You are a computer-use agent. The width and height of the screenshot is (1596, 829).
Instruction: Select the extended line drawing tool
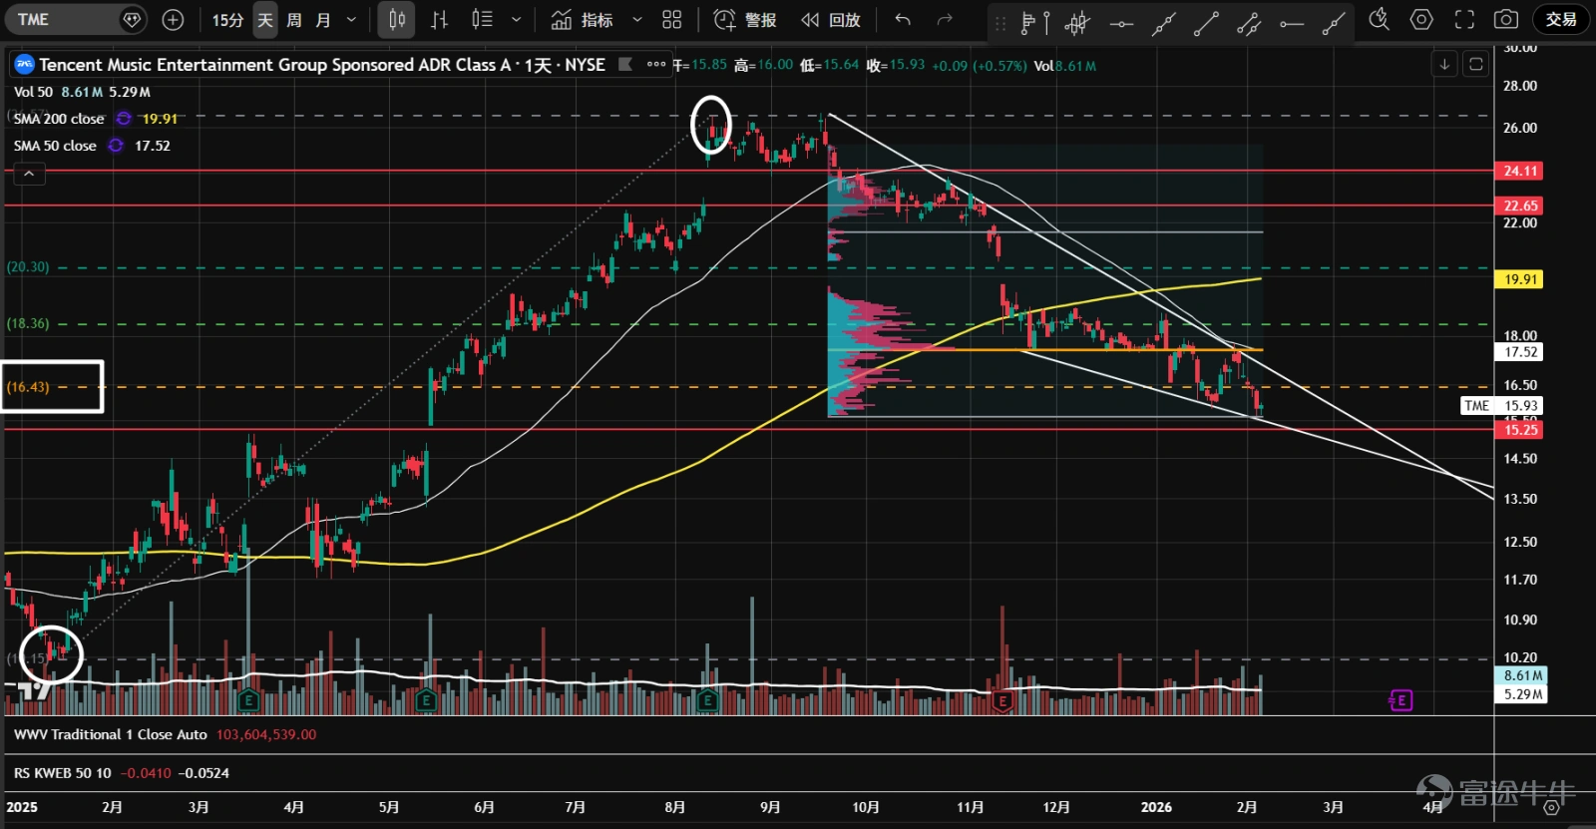click(x=1164, y=22)
